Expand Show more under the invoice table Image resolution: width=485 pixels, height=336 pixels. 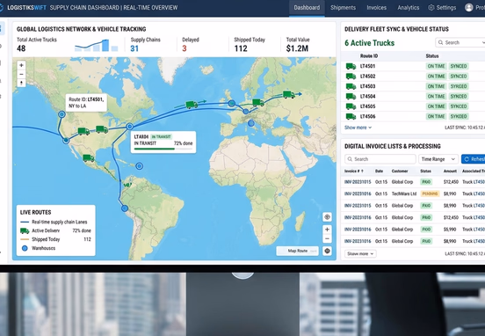[x=360, y=254]
